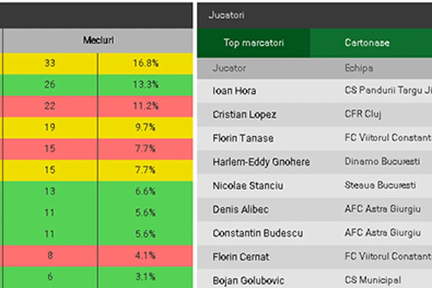Select Bojan Golubovic in the table
Screen dimensions: 432x288
click(x=248, y=281)
